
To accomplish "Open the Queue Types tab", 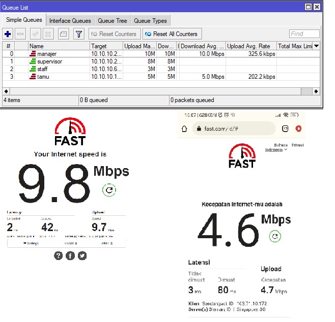I will [x=150, y=21].
